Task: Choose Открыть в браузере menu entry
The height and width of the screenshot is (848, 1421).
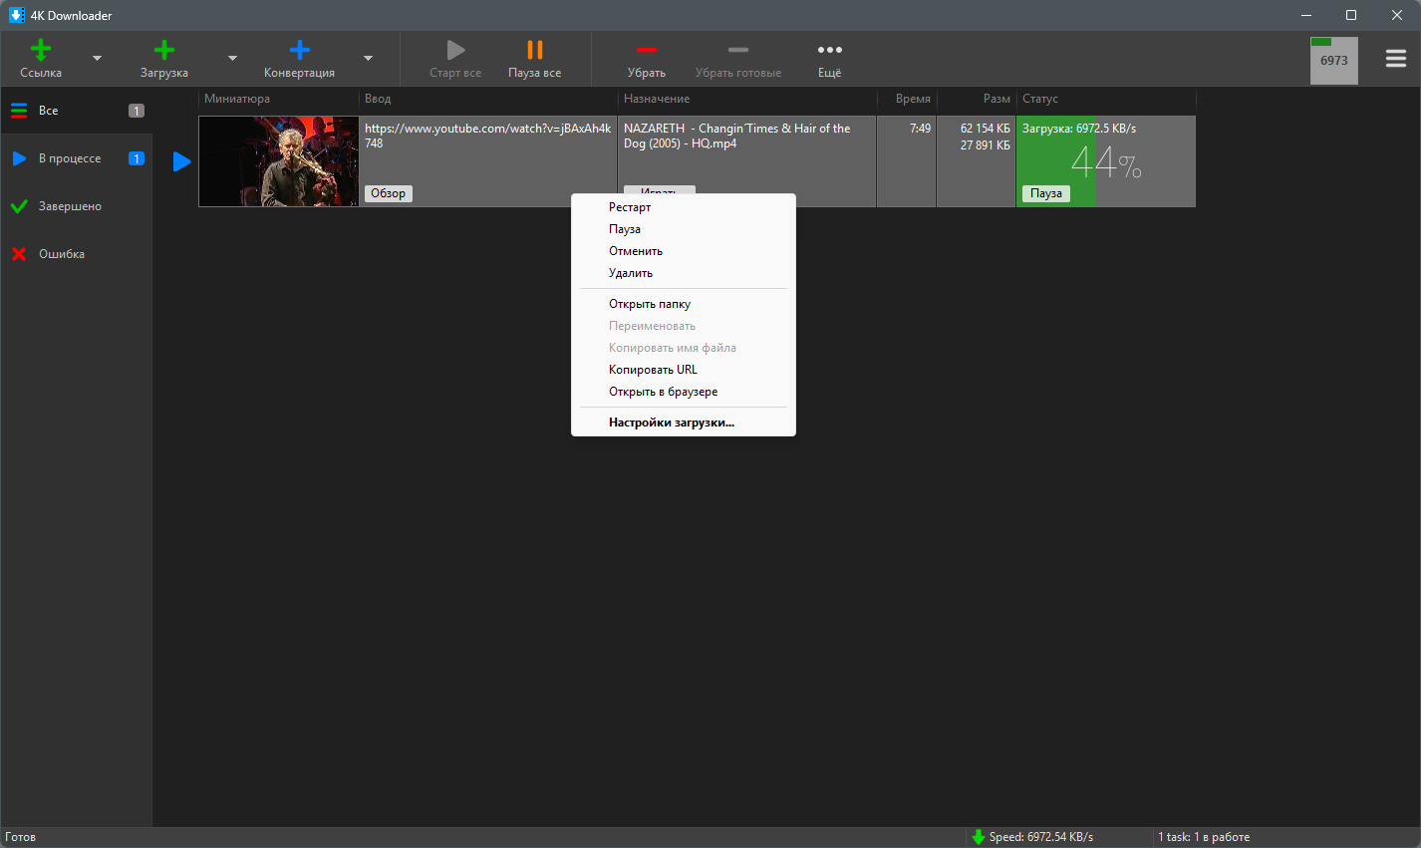Action: pos(684,392)
